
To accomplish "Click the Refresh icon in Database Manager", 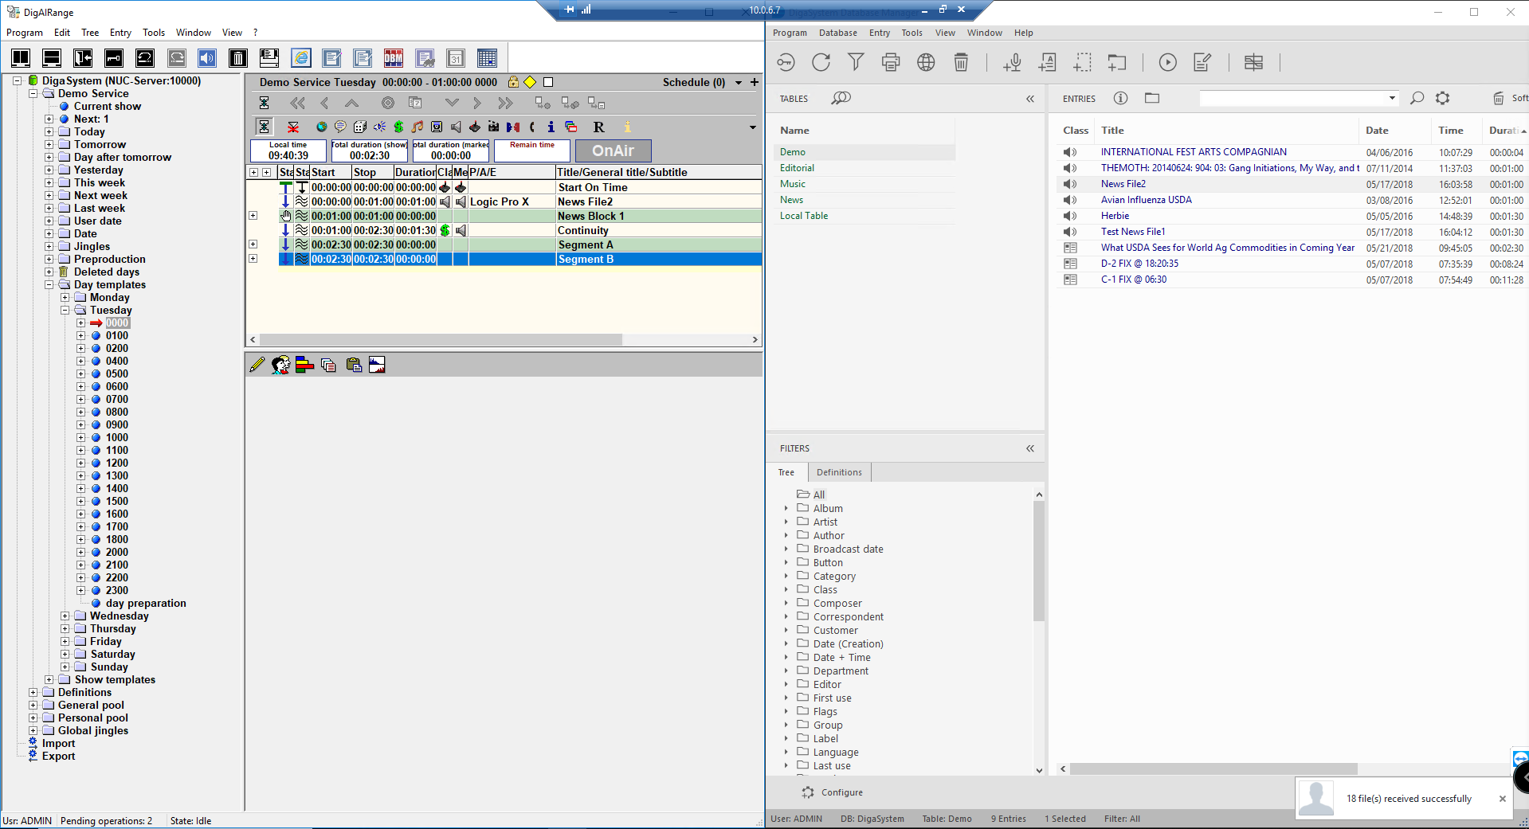I will [821, 62].
